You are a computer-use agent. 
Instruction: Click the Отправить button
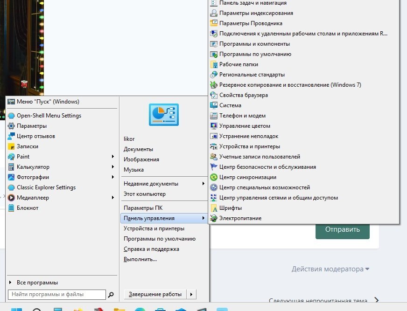(x=343, y=230)
